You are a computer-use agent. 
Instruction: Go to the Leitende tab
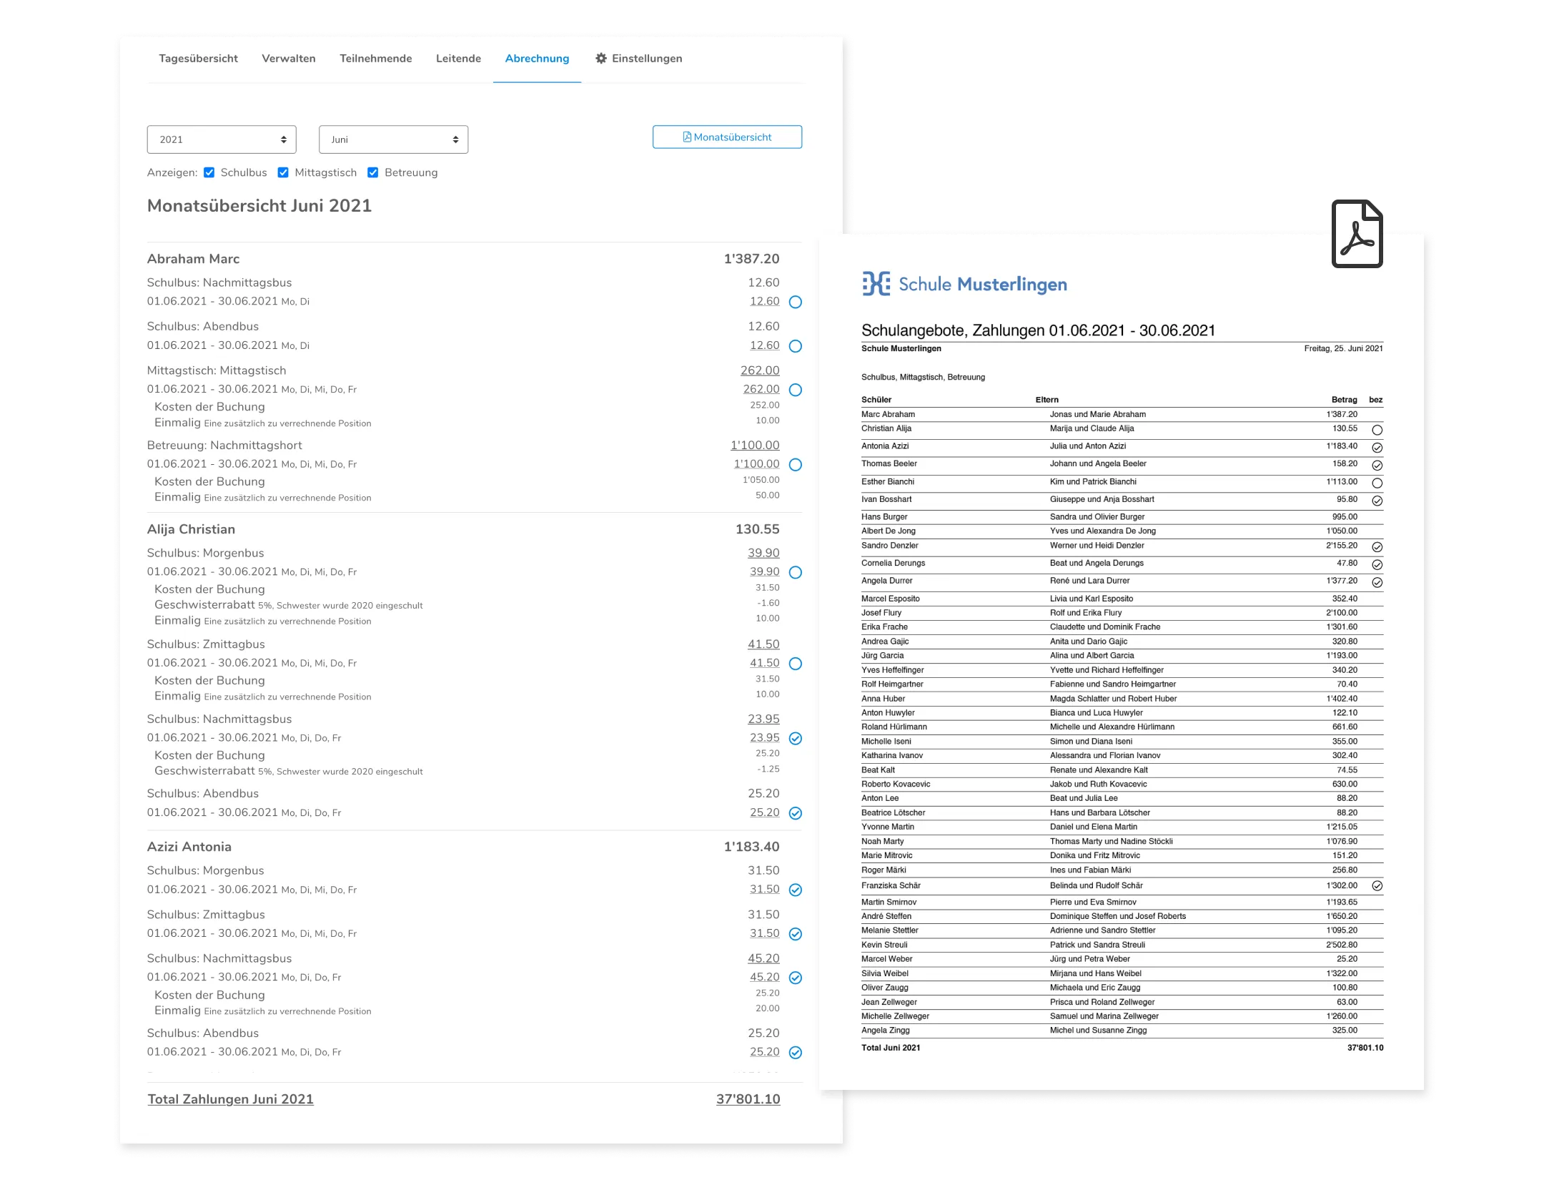point(458,59)
